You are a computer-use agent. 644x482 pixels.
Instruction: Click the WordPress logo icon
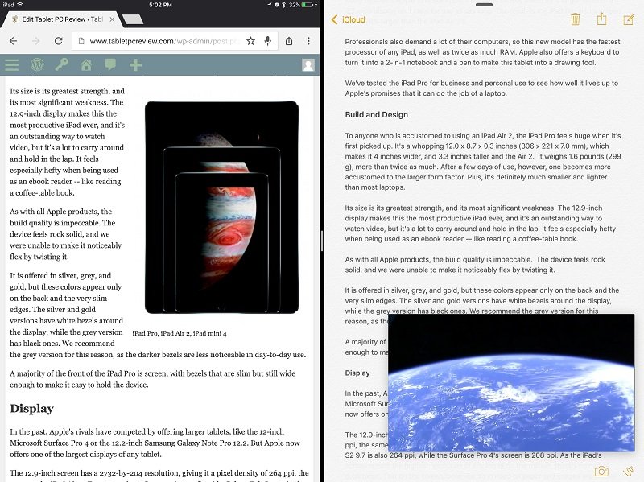[37, 65]
